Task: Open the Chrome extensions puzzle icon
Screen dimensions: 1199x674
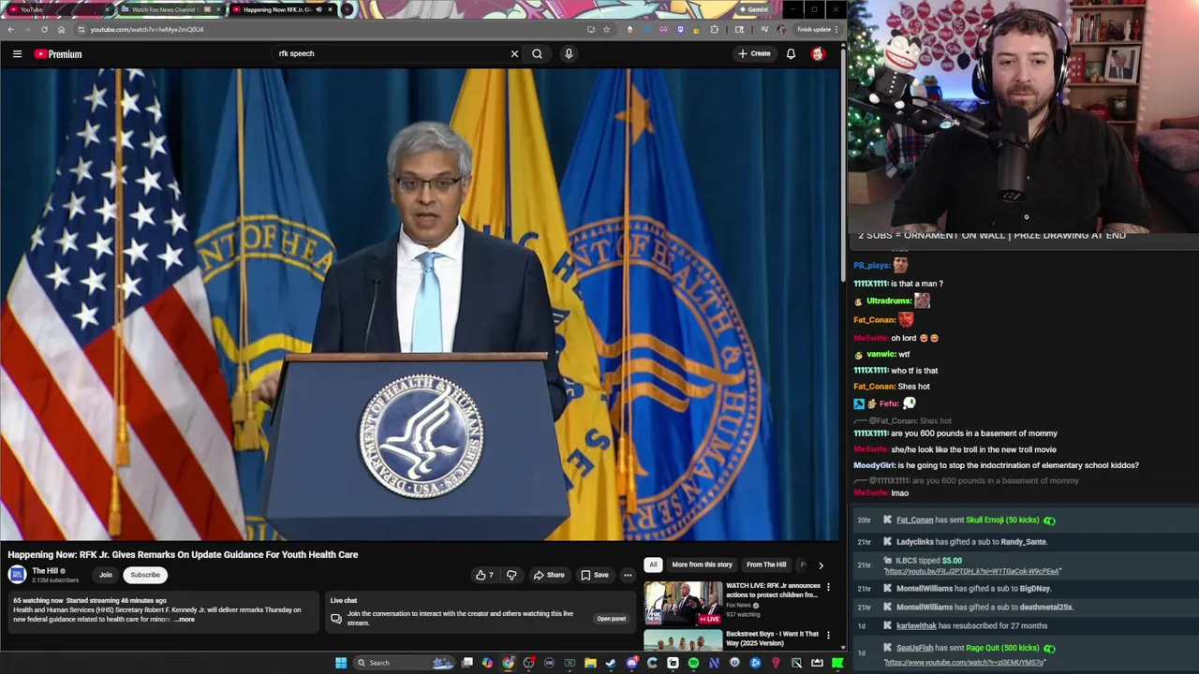Action: [x=715, y=29]
